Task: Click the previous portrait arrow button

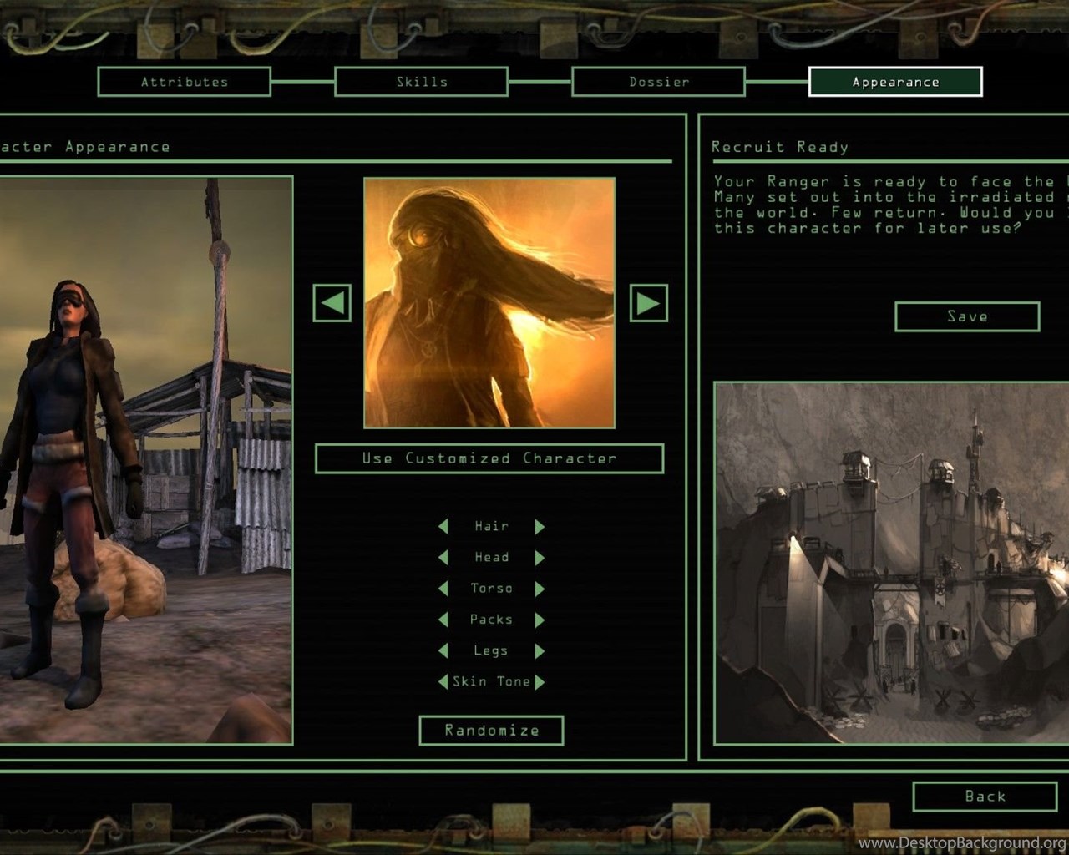Action: click(332, 303)
